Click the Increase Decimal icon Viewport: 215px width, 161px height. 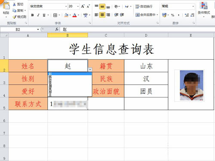(187, 15)
